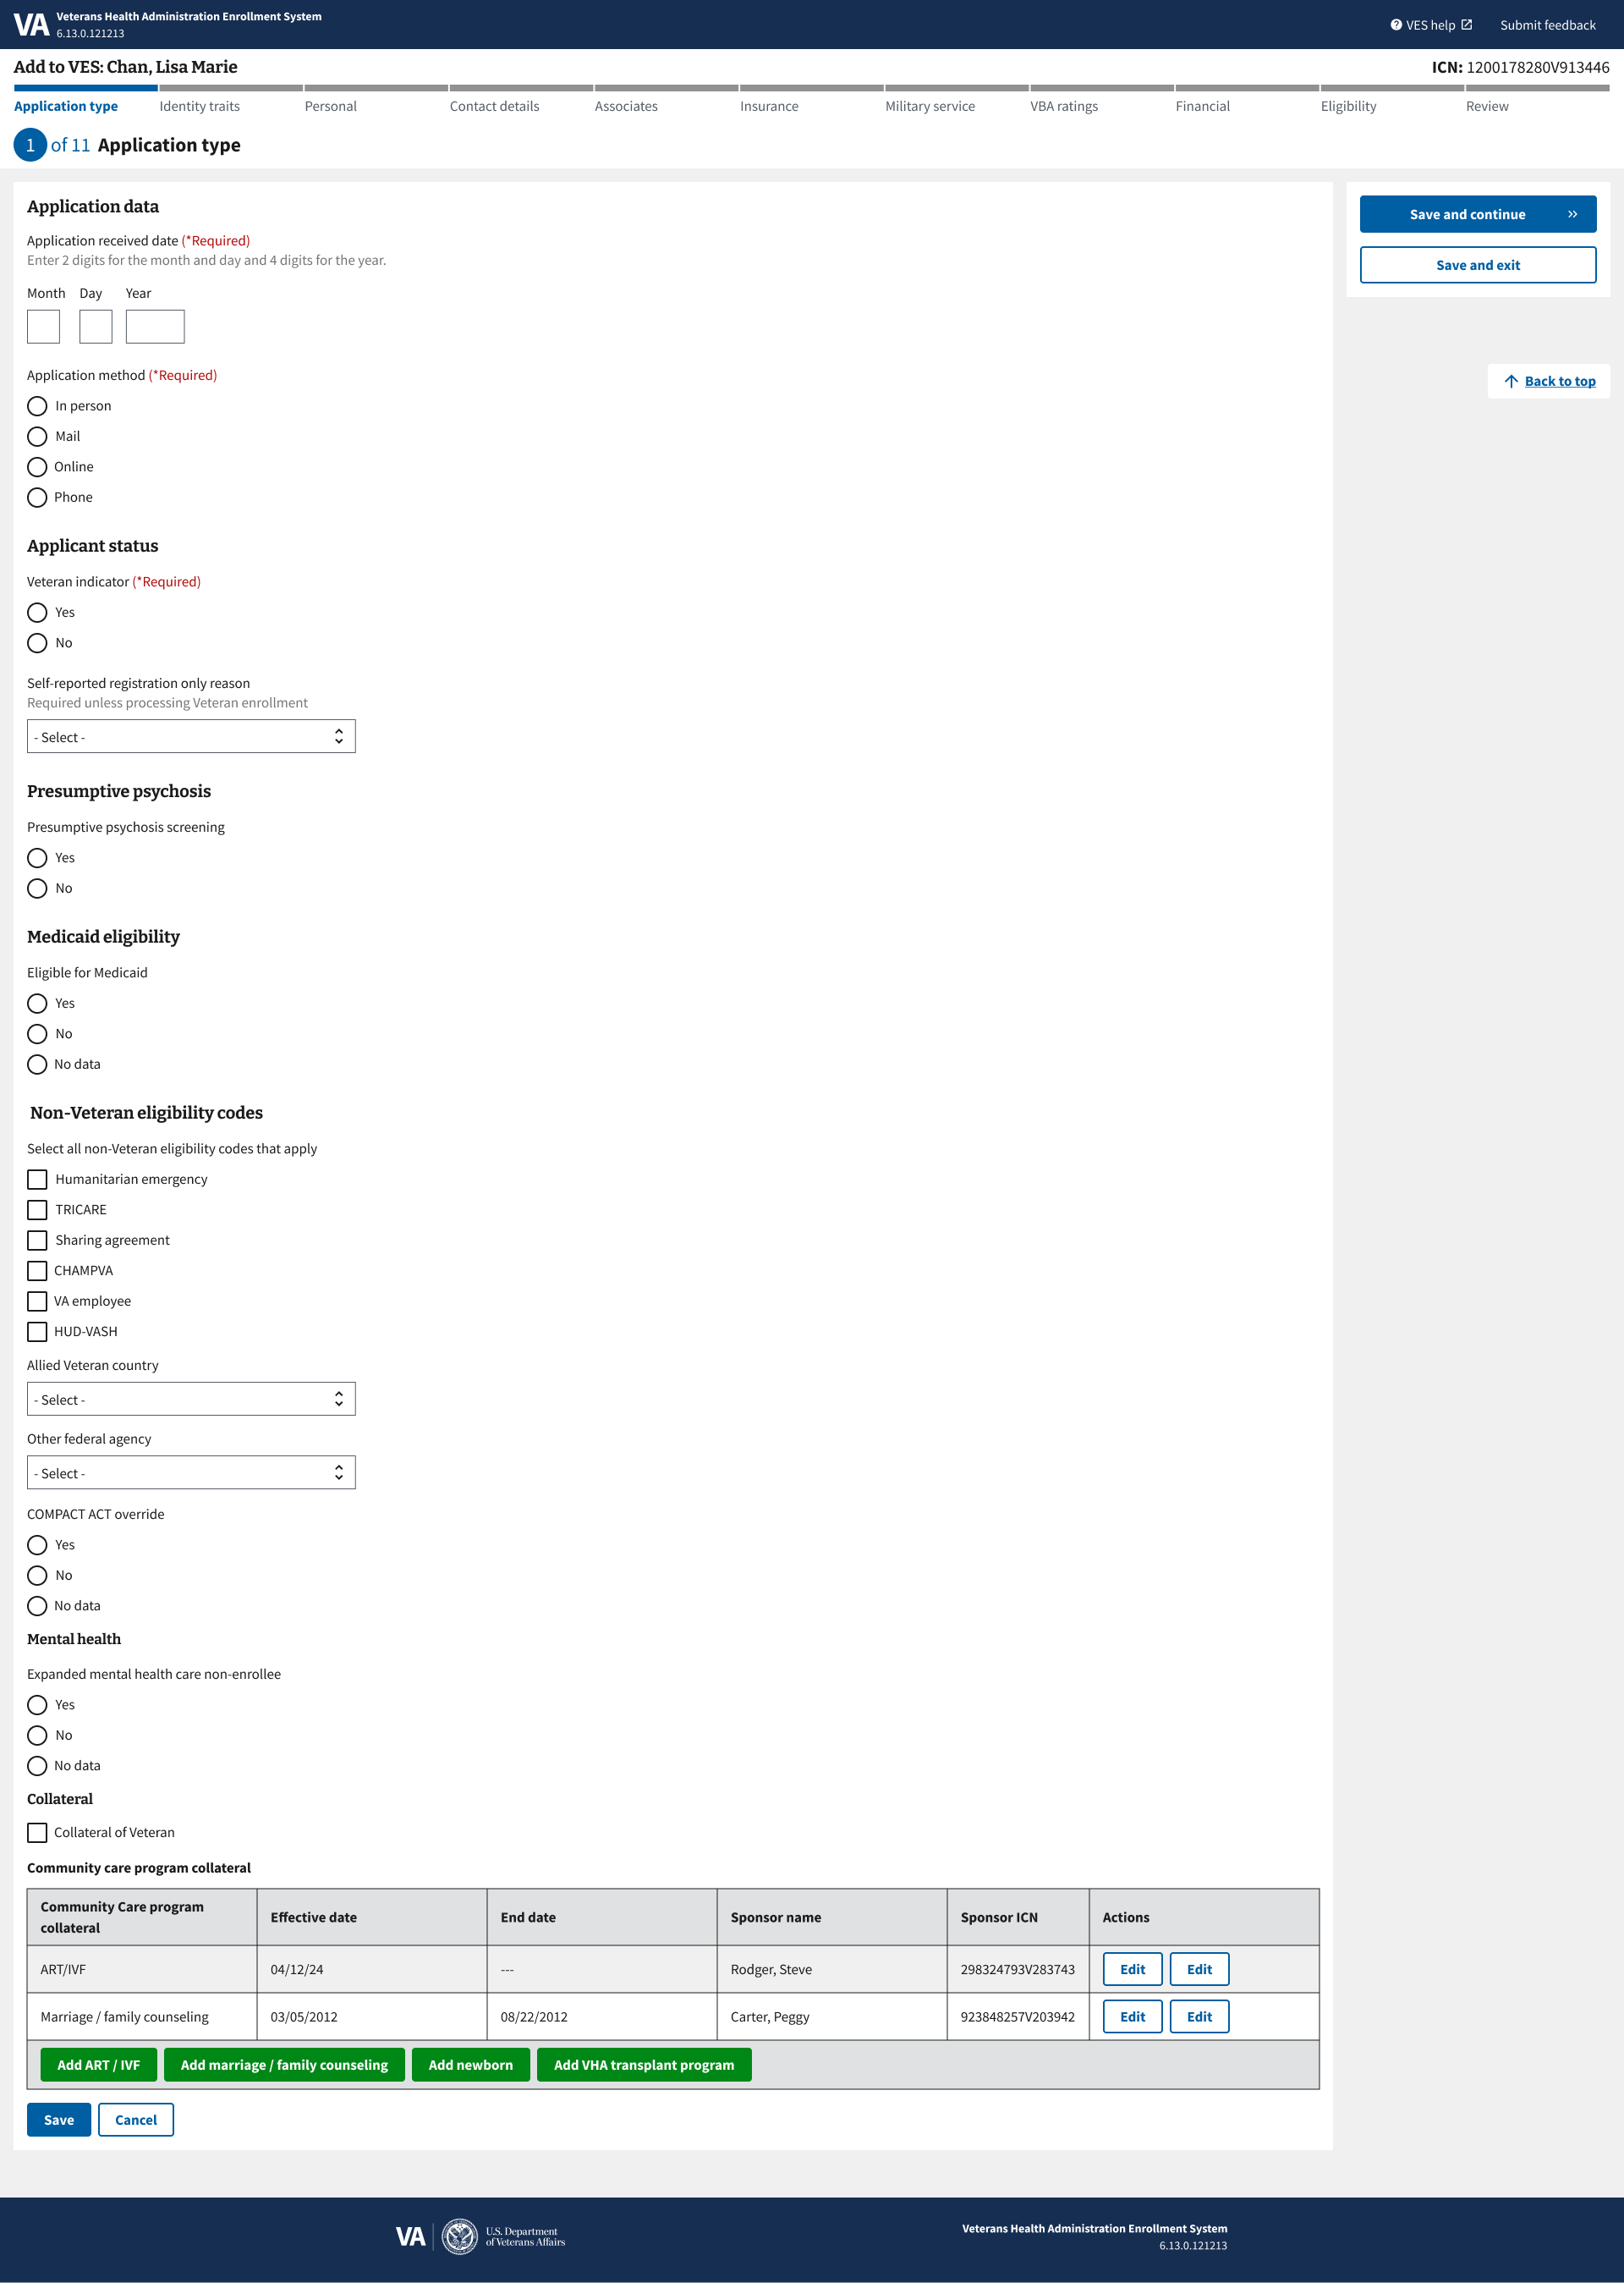The height and width of the screenshot is (2283, 1624).
Task: Select the Phone application method
Action: tap(38, 498)
